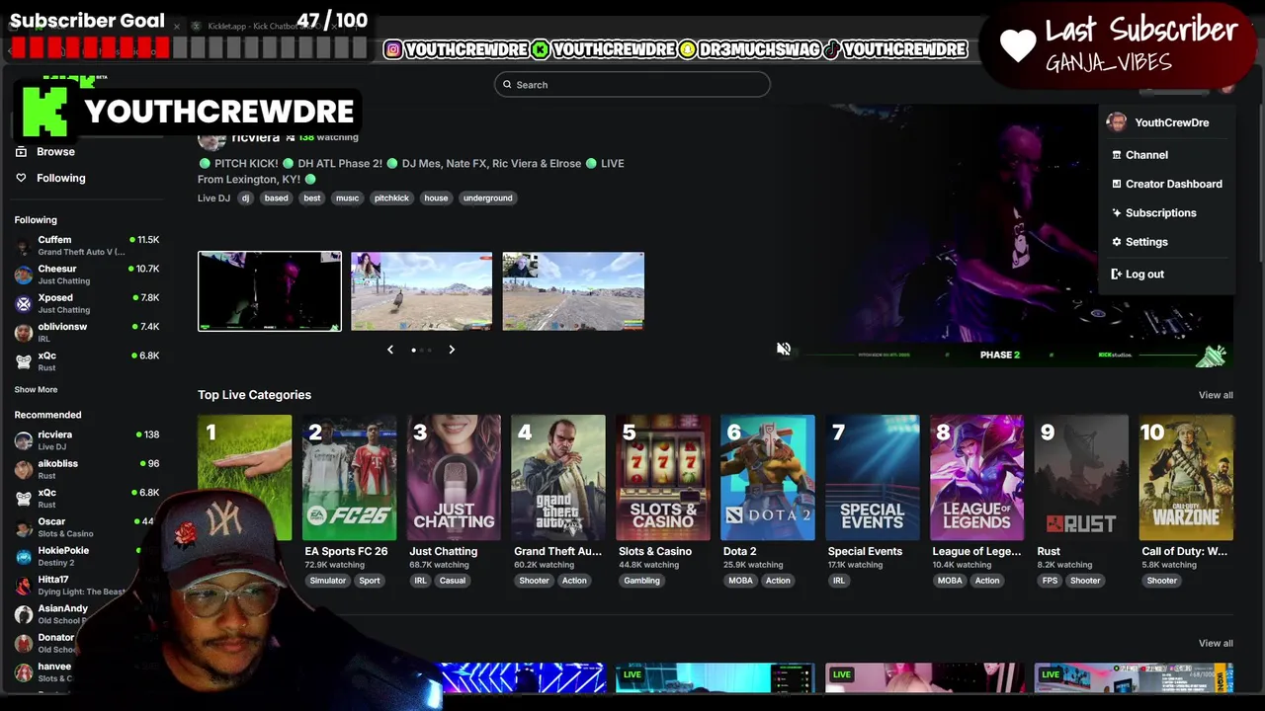Open Slots & Casino category cover
Screen dimensions: 1265x711
[663, 478]
